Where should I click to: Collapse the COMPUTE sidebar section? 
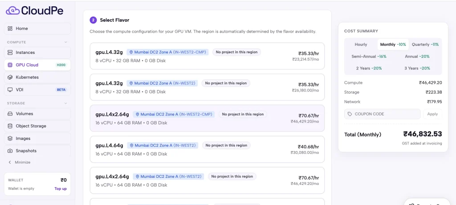[x=66, y=42]
